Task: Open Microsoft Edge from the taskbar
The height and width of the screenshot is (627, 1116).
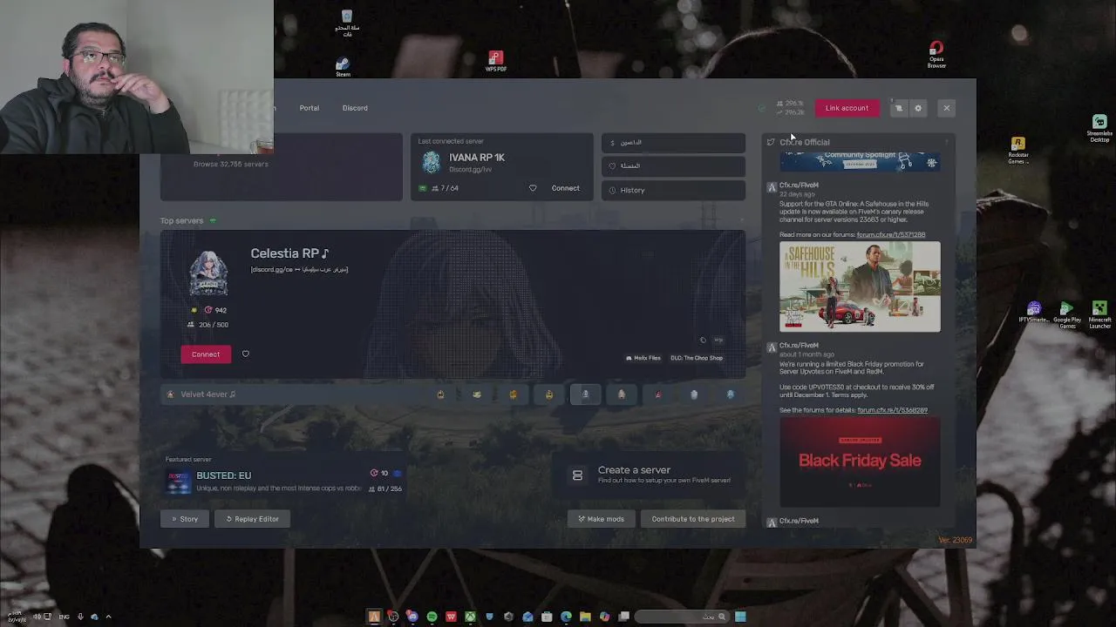Action: coord(566,617)
